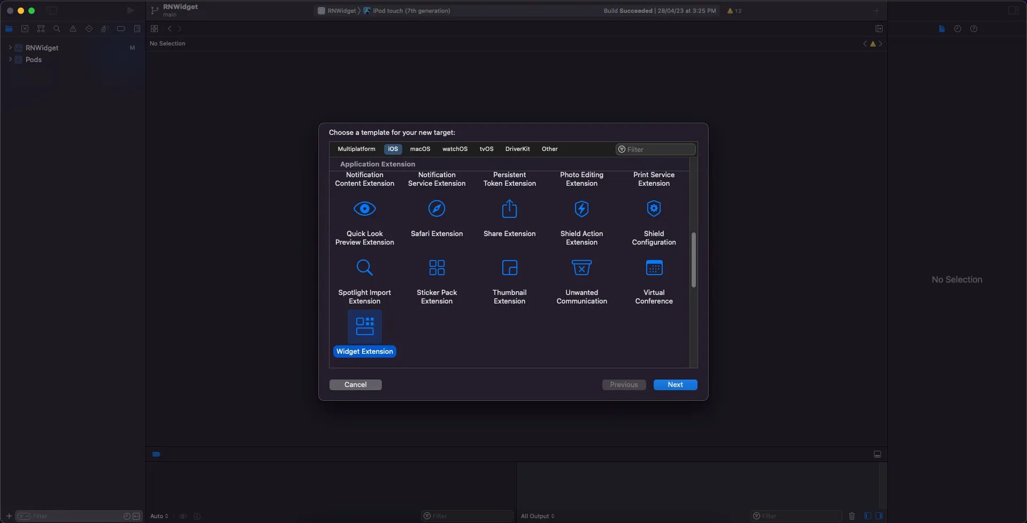Click the Run play button
The width and height of the screenshot is (1027, 523).
(130, 11)
